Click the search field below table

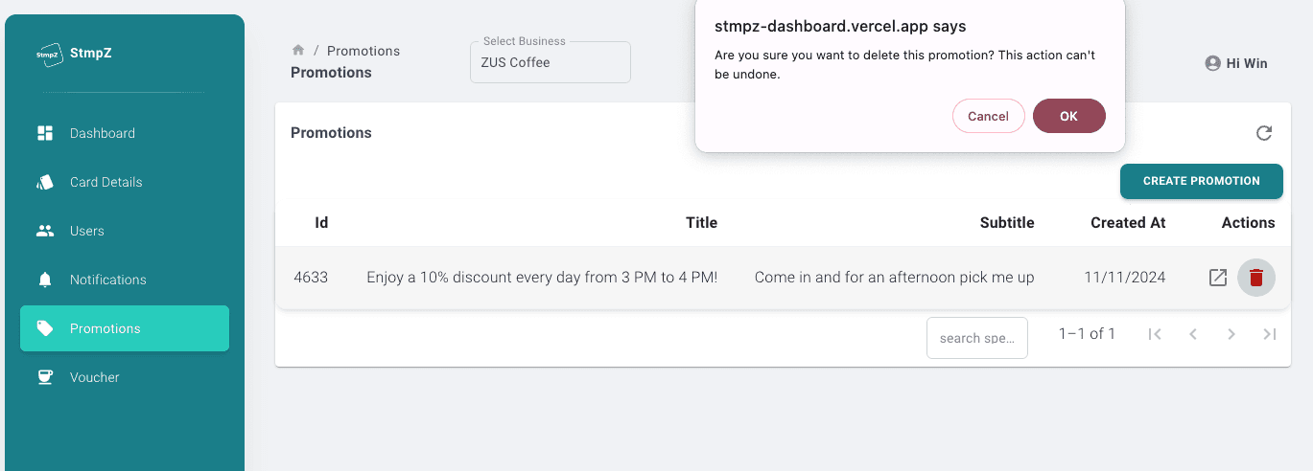click(x=976, y=338)
